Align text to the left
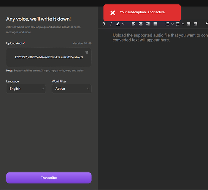 point(133,24)
